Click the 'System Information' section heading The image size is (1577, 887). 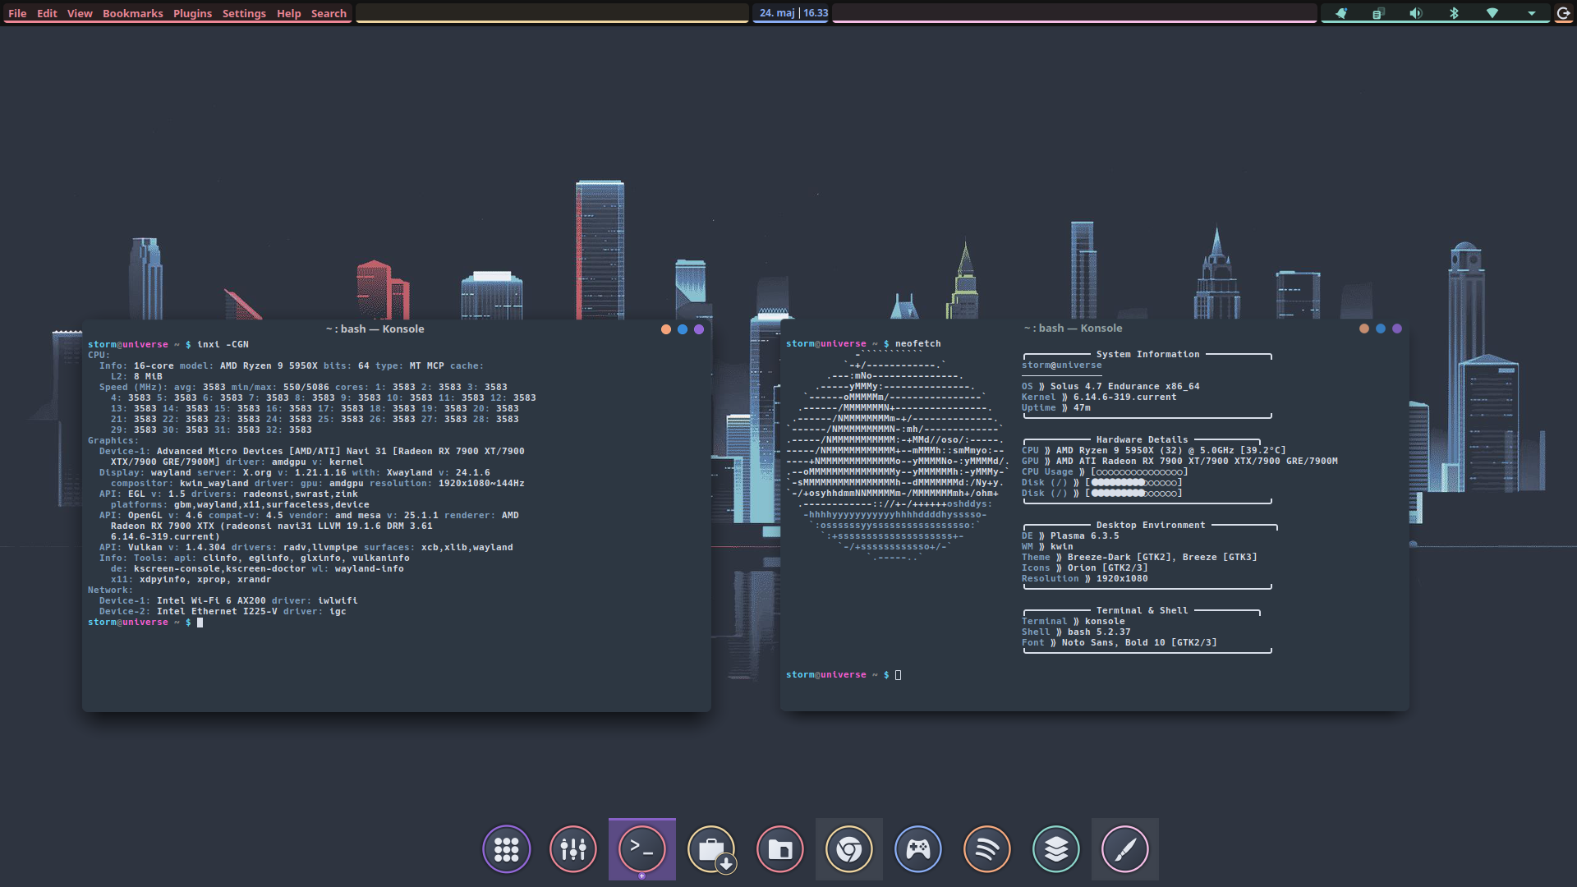(x=1147, y=355)
